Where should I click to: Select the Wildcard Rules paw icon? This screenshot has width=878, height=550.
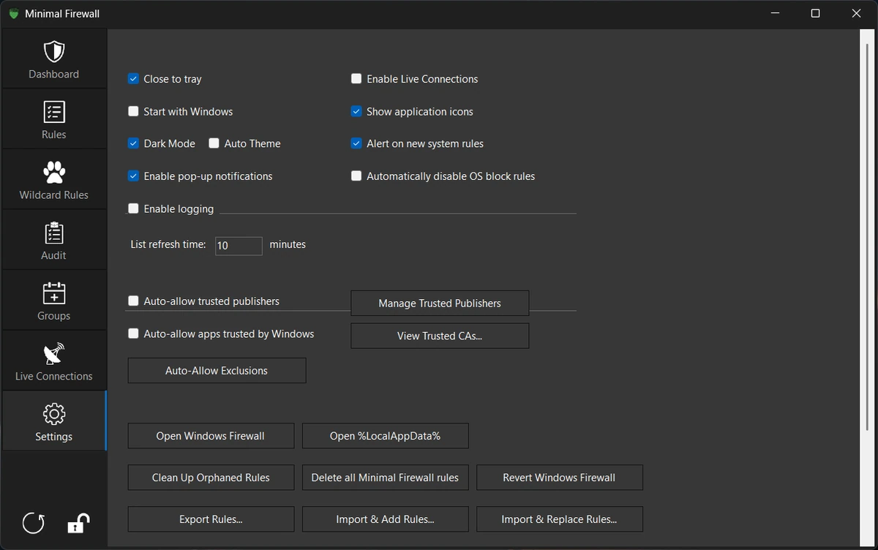click(x=54, y=173)
